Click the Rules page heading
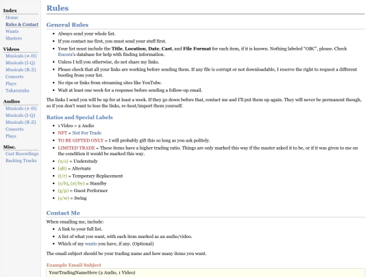This screenshot has height=277, width=370. coord(58,8)
